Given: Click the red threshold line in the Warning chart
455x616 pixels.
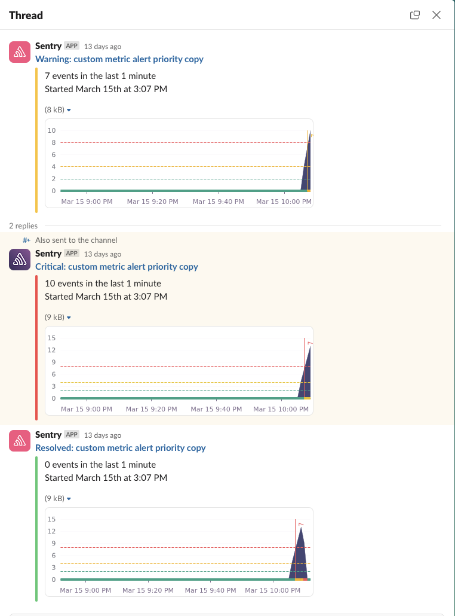Looking at the screenshot, I should [179, 142].
